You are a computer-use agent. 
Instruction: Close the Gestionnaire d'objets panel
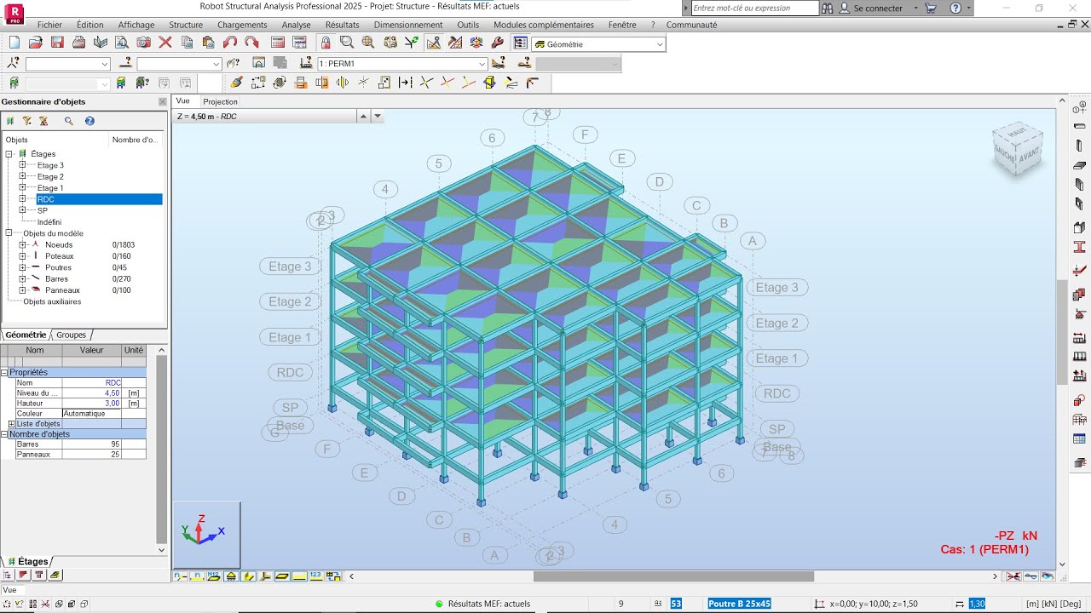click(x=163, y=101)
